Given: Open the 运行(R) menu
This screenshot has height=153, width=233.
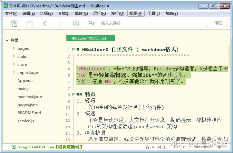Looking at the screenshot, I should click(99, 14).
